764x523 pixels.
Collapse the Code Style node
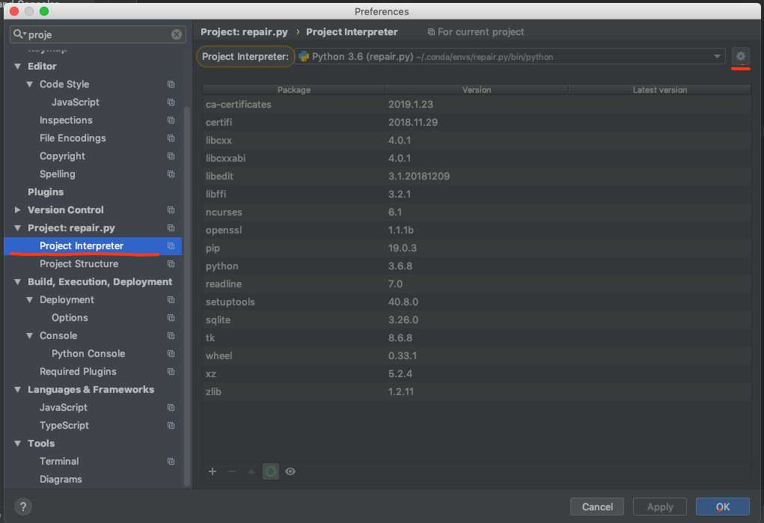(x=30, y=85)
